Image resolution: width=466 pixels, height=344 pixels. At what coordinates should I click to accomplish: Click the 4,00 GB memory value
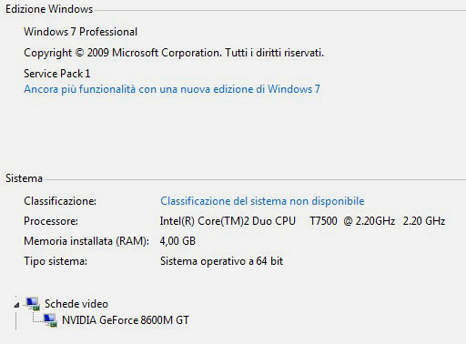click(177, 241)
